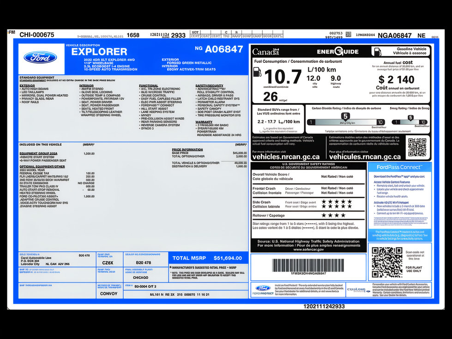Click the dealer code B20 478 box
Viewport: 452px width, 339px height.
click(145, 260)
